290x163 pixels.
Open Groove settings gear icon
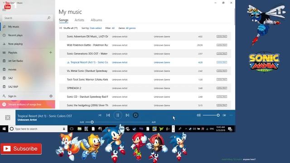tap(51, 96)
